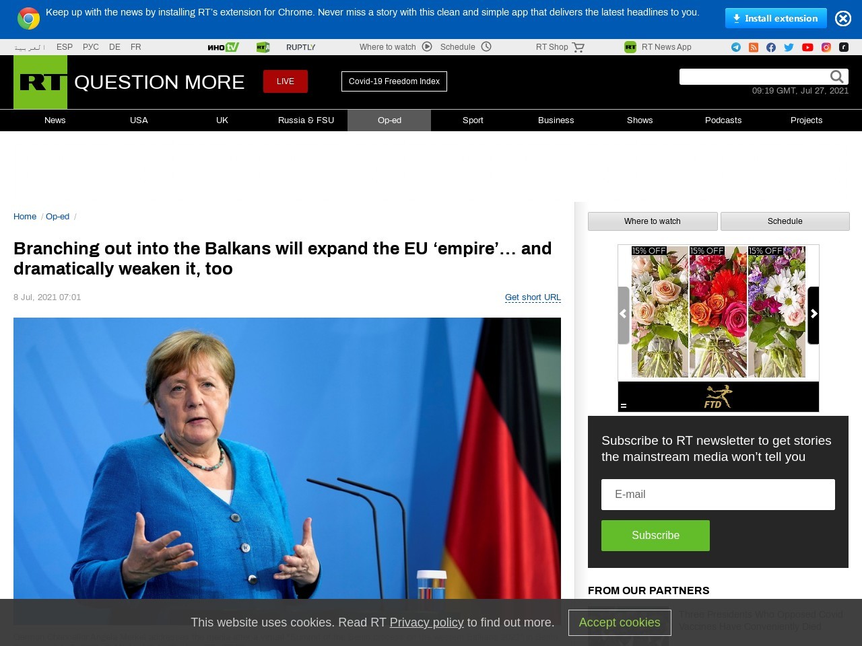Screen dimensions: 862x646
Task: Open the InoTV logo link
Action: pos(223,47)
